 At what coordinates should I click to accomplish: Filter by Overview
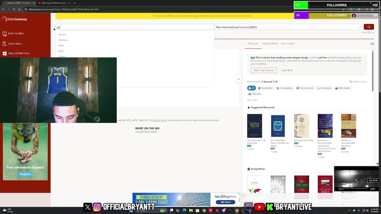[254, 94]
